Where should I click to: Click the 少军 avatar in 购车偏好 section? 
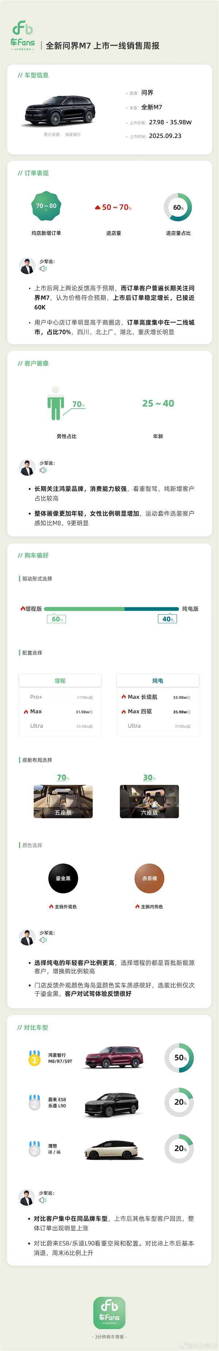point(27,937)
